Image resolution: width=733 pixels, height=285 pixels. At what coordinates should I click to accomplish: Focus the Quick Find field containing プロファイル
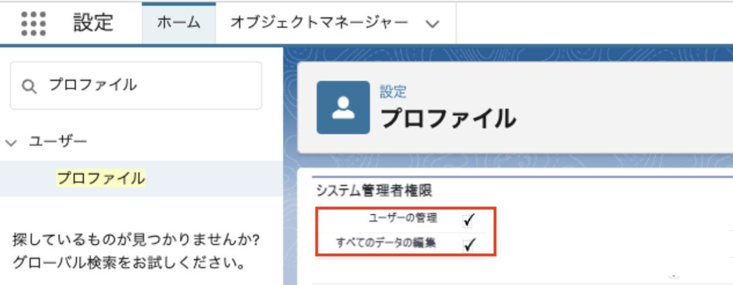coord(135,86)
